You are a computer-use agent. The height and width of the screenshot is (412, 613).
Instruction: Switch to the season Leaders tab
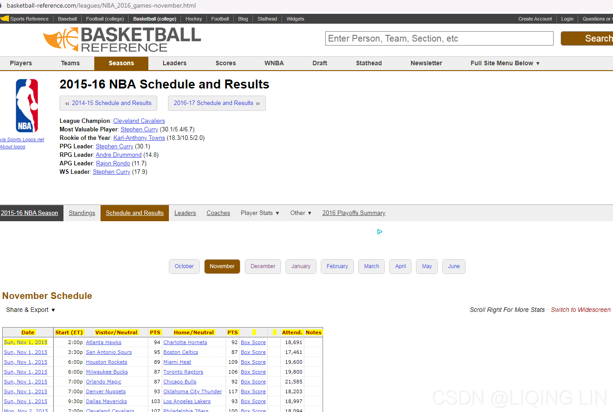pyautogui.click(x=185, y=213)
